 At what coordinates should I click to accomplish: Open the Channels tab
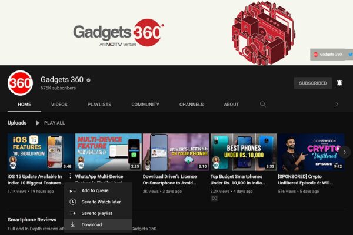pyautogui.click(x=191, y=105)
